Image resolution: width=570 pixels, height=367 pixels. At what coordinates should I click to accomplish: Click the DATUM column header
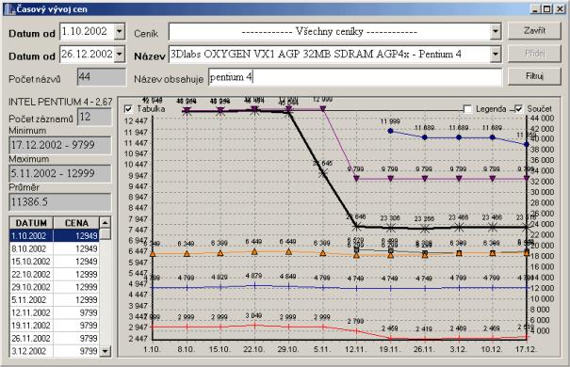pos(31,223)
